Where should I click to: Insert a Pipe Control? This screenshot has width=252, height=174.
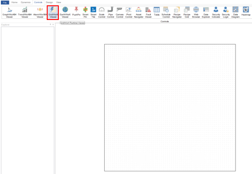point(110,12)
